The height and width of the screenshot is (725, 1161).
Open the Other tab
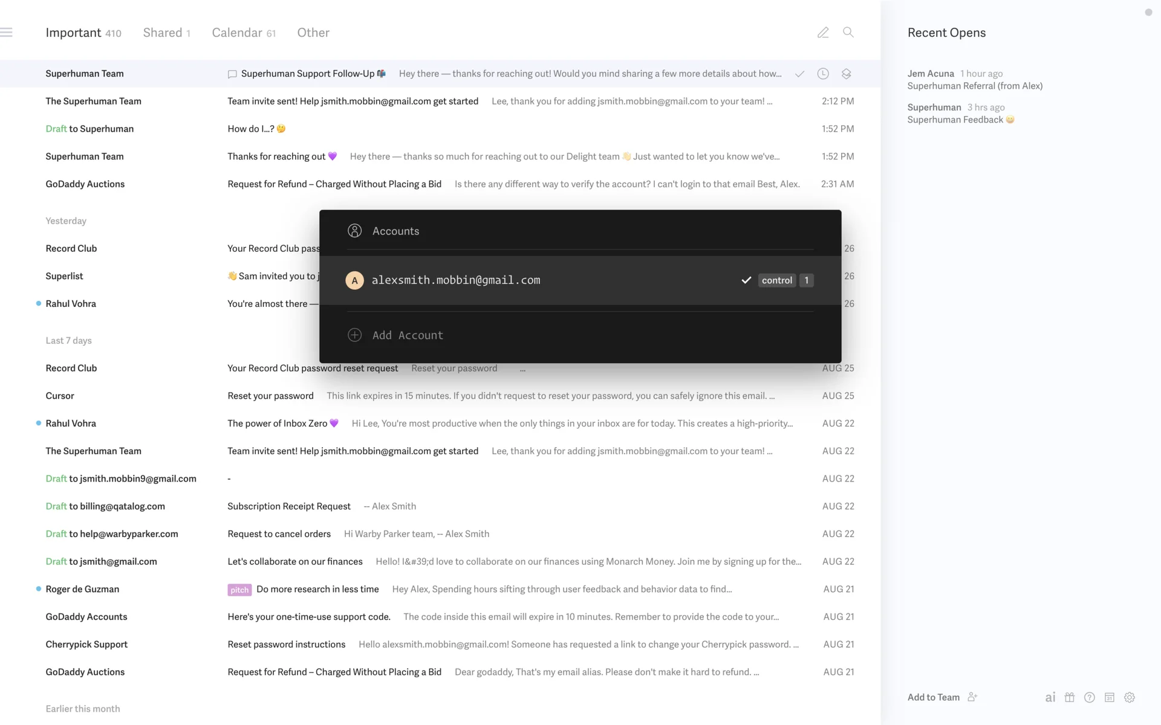coord(313,33)
